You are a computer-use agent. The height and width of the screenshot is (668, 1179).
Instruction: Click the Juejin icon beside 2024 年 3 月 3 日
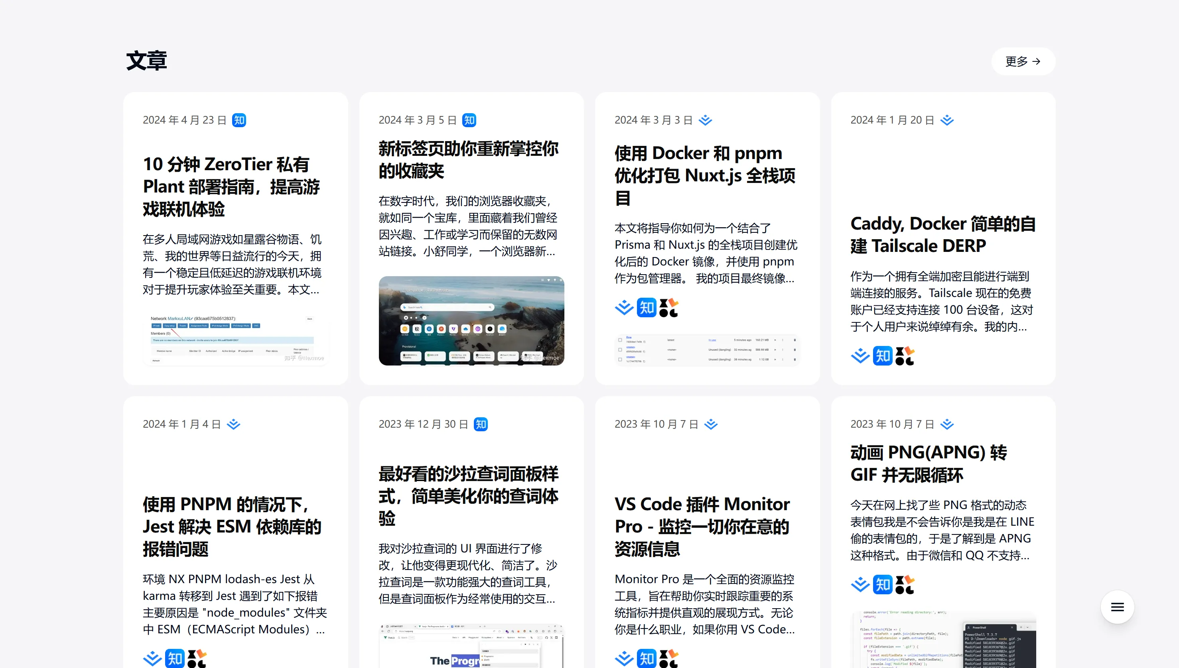pyautogui.click(x=705, y=120)
